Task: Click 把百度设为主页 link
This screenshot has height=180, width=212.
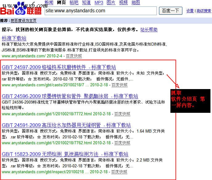Action: click(x=23, y=21)
